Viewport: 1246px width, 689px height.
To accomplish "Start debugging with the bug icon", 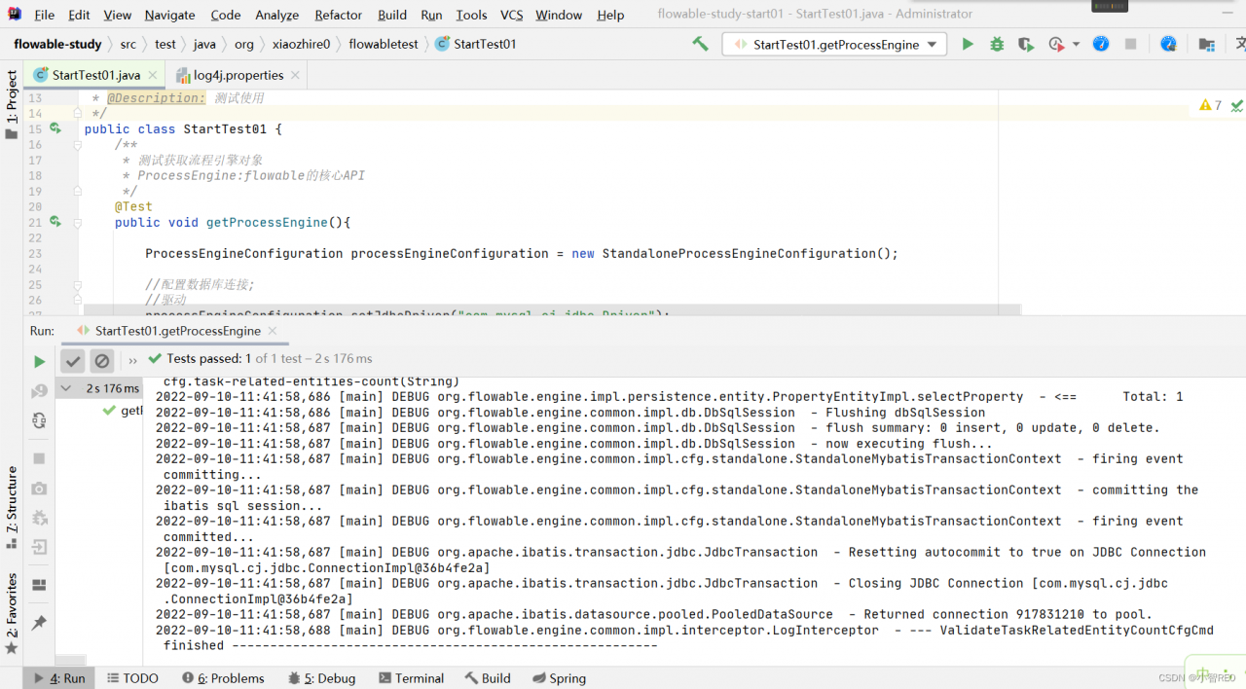I will click(996, 44).
